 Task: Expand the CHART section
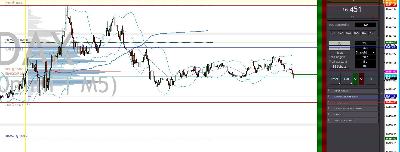click(x=353, y=115)
